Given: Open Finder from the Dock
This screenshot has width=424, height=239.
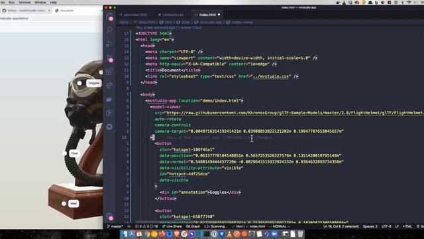Looking at the screenshot, I should (x=125, y=234).
